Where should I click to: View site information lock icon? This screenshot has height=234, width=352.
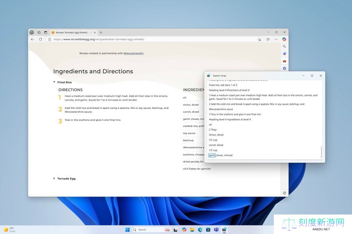tap(50, 39)
